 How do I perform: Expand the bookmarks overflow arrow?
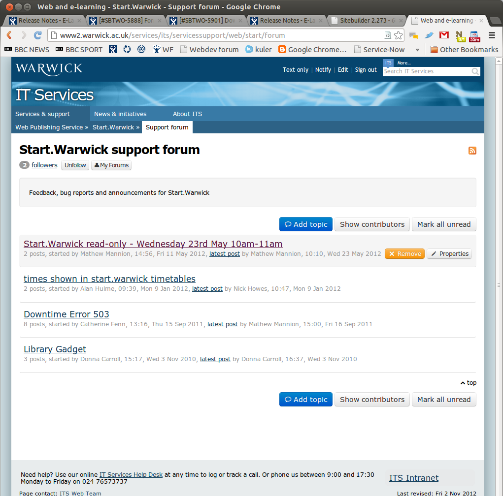click(x=417, y=50)
